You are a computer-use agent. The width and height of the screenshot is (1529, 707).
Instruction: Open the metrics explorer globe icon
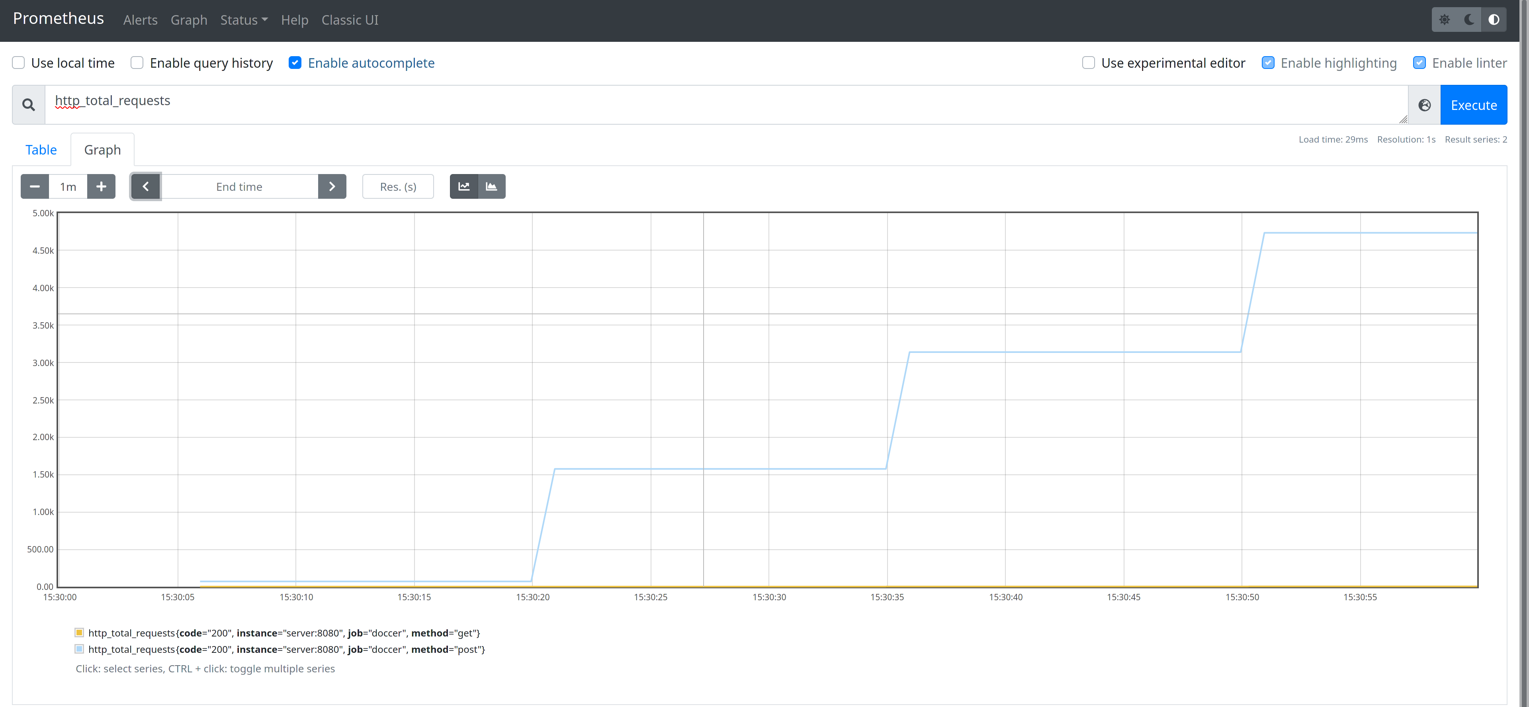[1424, 105]
